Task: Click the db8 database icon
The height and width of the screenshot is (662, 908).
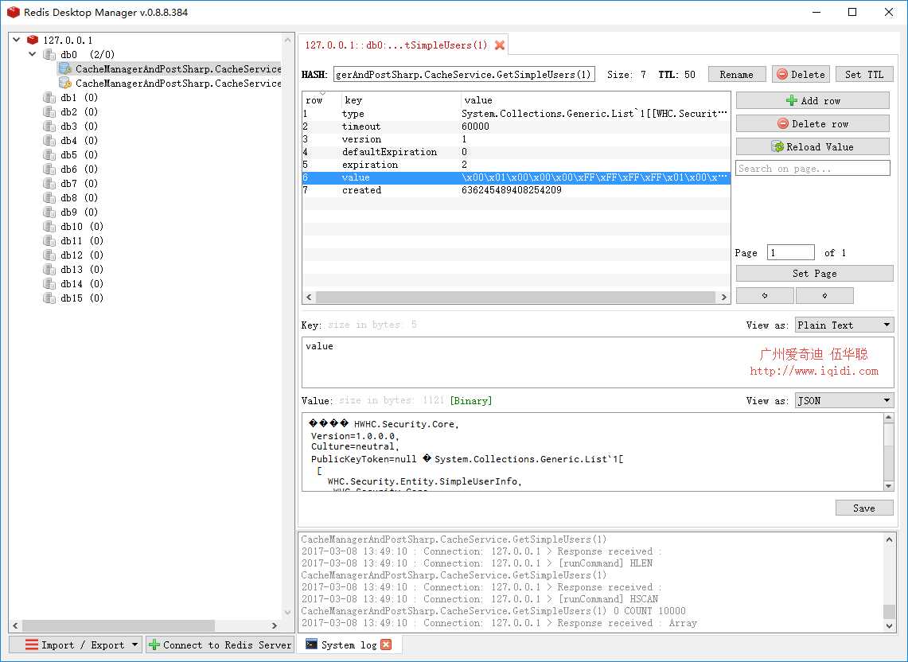Action: (50, 198)
